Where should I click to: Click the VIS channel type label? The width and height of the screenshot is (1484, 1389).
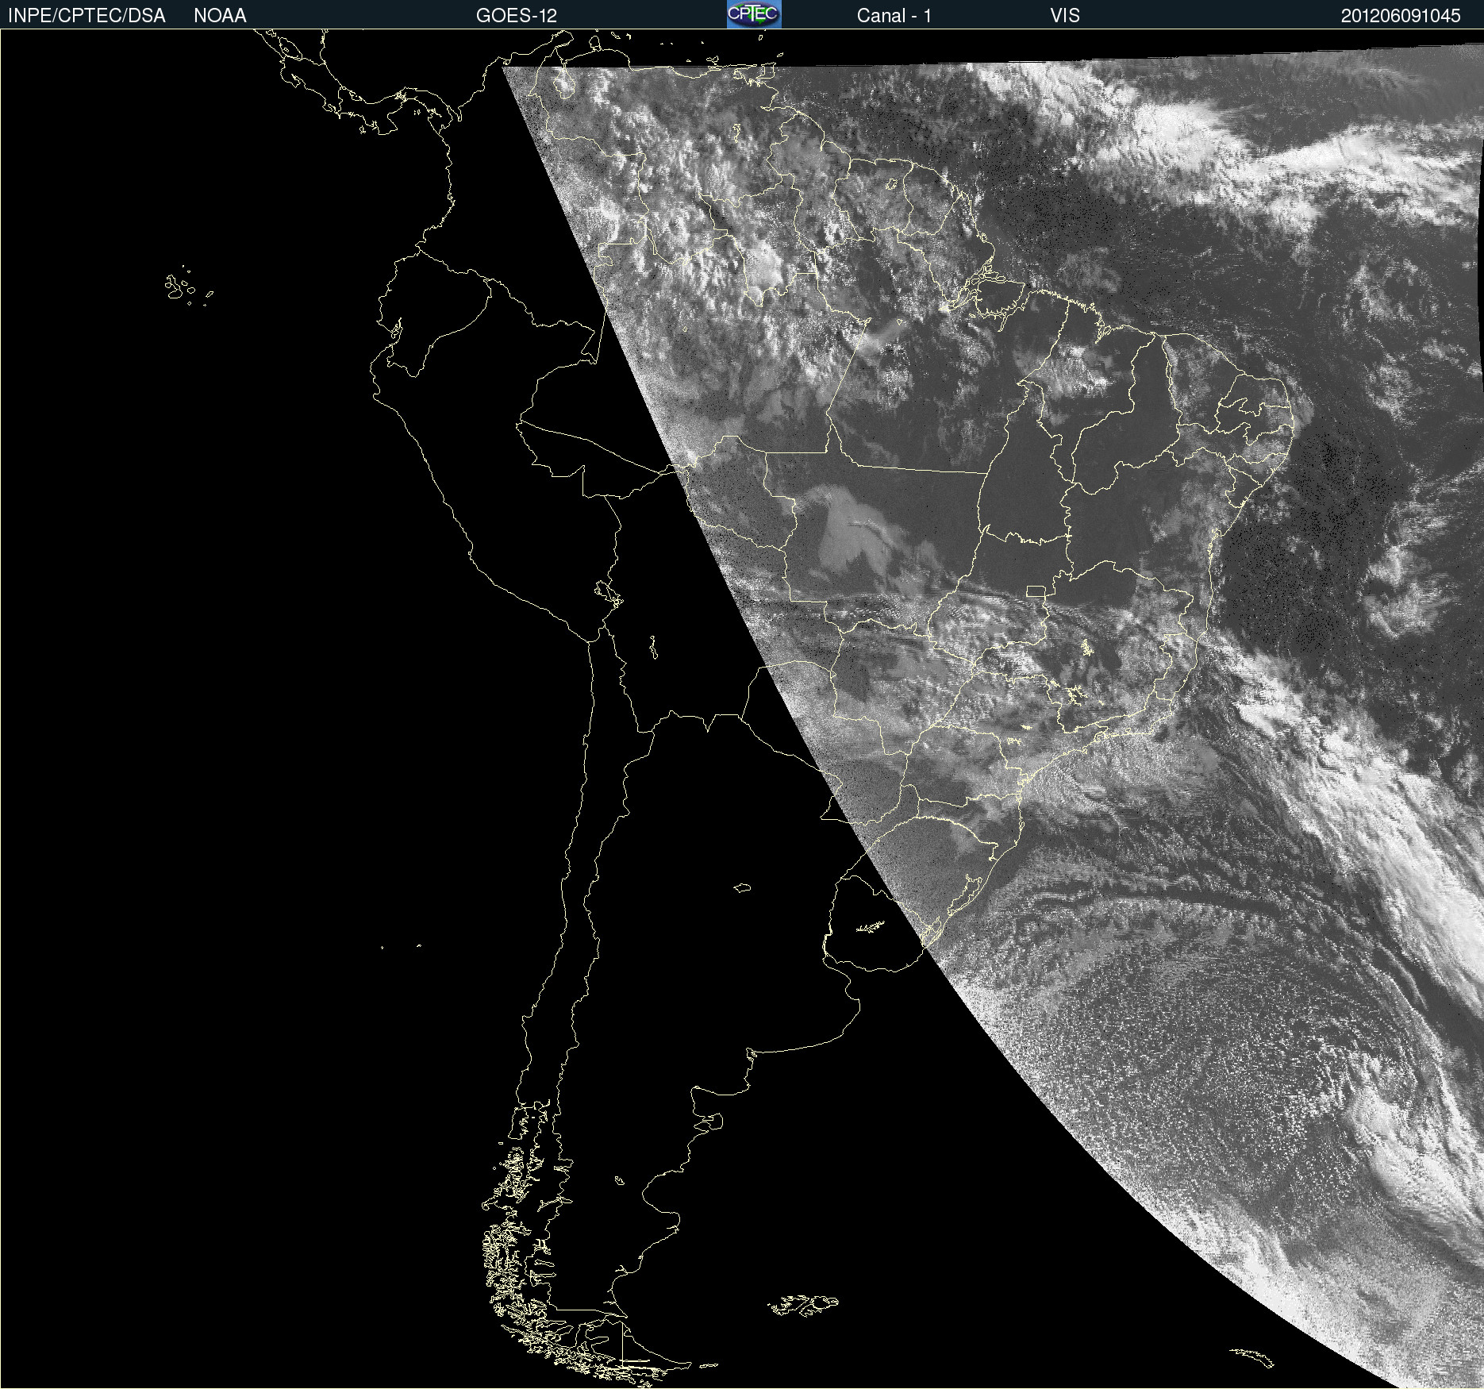pyautogui.click(x=1065, y=16)
